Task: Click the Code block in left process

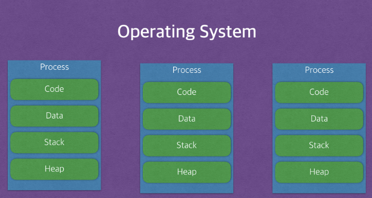Action: point(54,89)
